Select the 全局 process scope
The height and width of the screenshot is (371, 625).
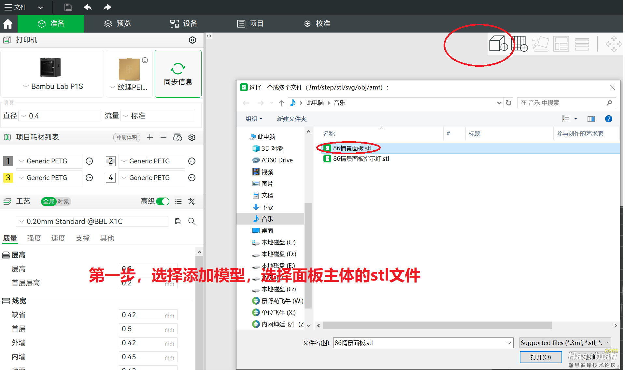click(x=49, y=201)
